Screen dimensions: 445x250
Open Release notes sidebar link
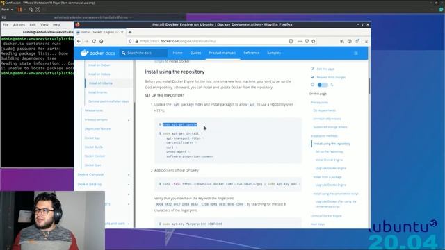(x=94, y=110)
